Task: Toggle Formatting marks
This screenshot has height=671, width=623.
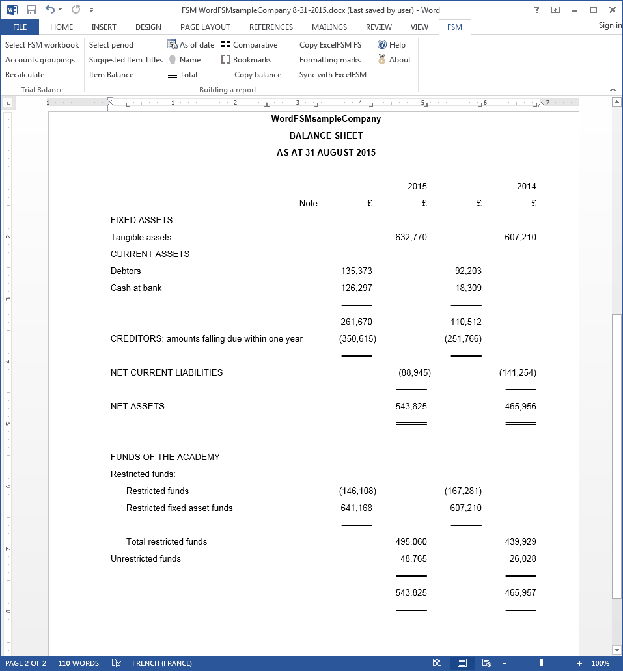Action: (x=329, y=59)
